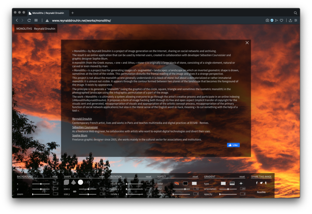The width and height of the screenshot is (312, 214).
Task: Reset the Rotation settings
Action: [148, 177]
